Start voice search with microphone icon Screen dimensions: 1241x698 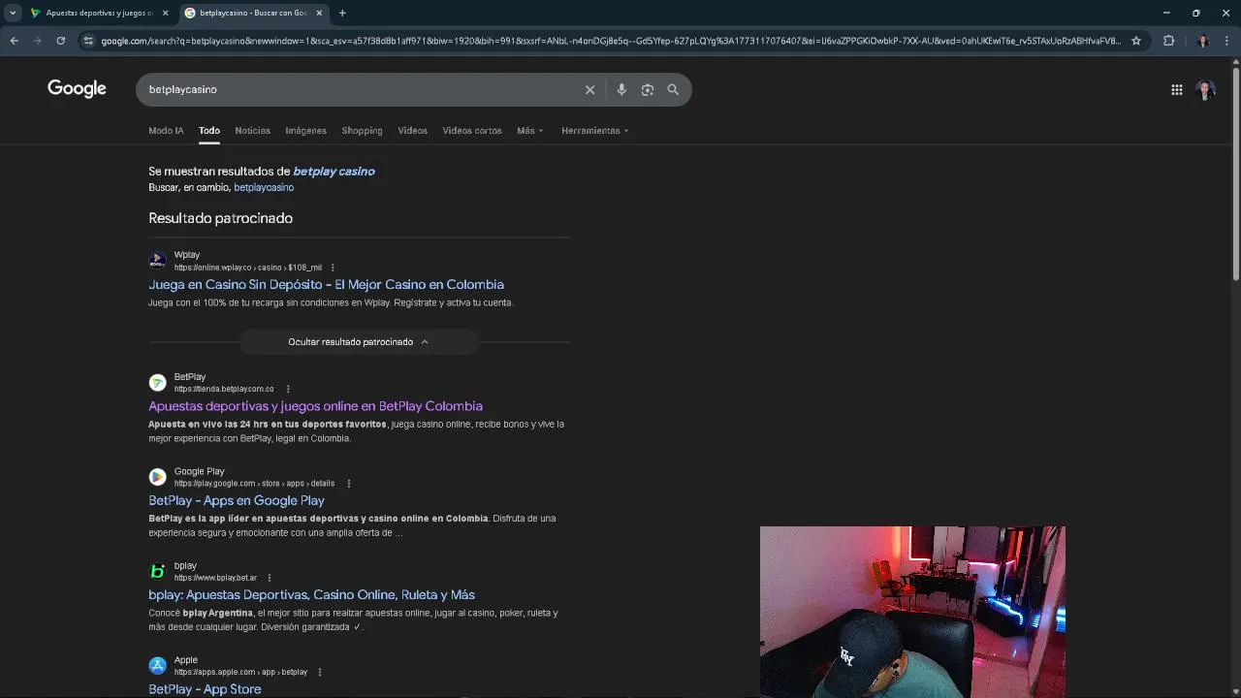point(621,89)
